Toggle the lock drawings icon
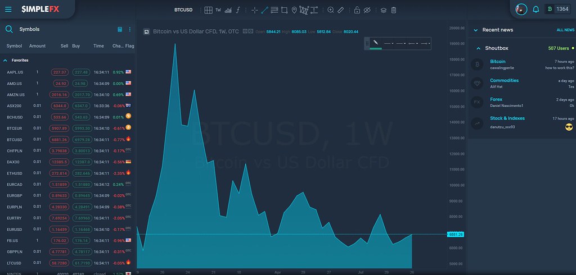Screen dimensions: 576x275 [x=357, y=10]
